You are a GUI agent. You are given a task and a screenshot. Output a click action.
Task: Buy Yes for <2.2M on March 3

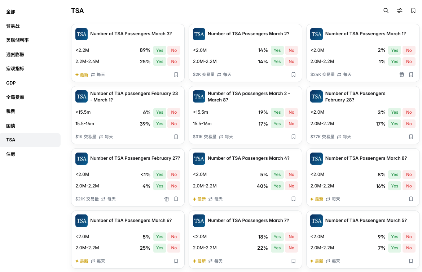click(x=159, y=50)
